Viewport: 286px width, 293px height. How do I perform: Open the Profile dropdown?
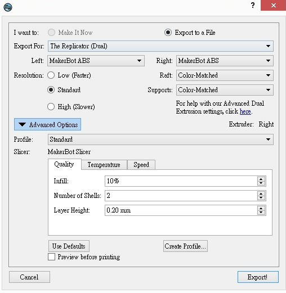click(x=160, y=139)
